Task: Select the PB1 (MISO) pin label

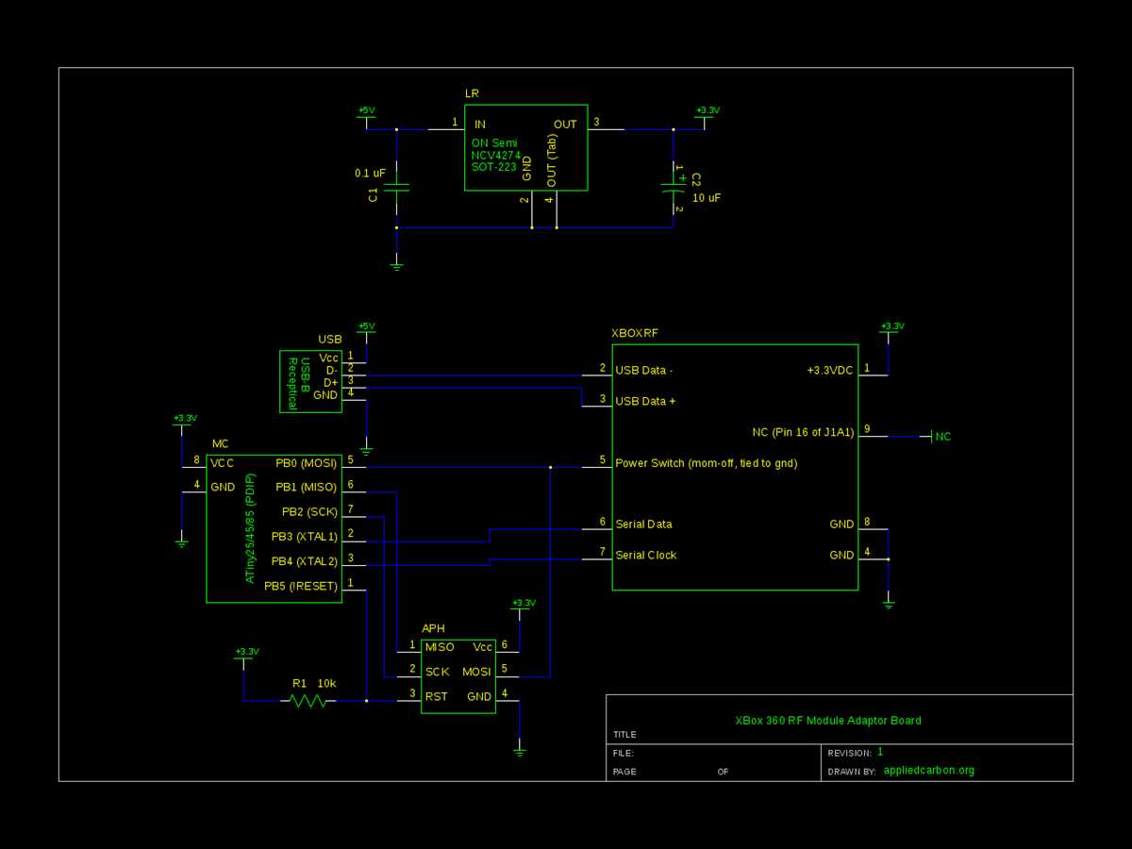Action: pyautogui.click(x=307, y=488)
